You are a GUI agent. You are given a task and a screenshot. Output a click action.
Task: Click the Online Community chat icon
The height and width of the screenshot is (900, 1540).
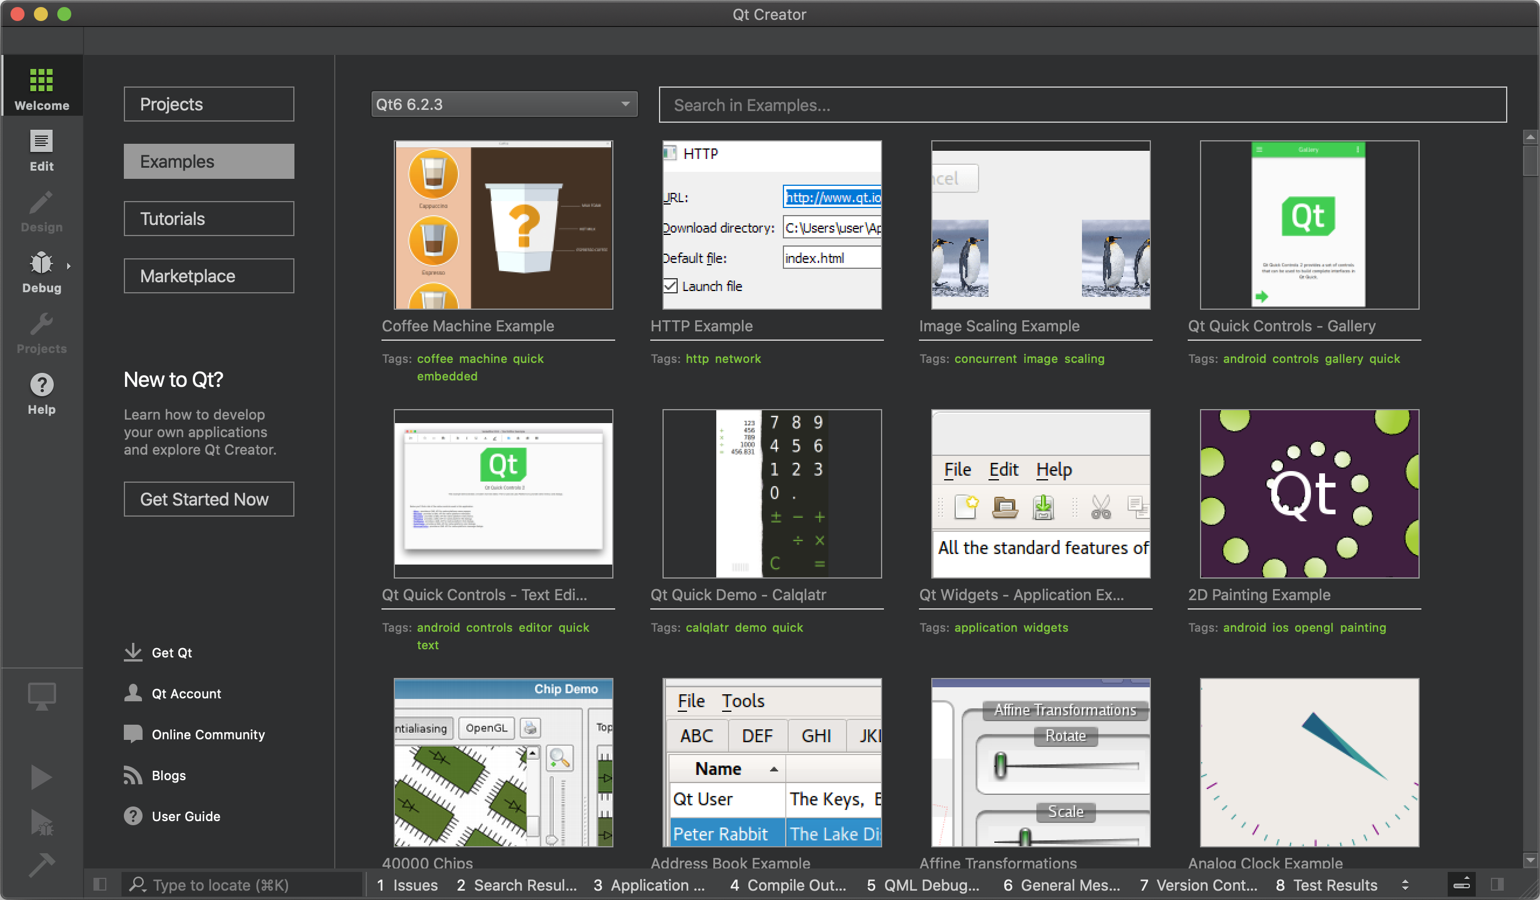click(133, 733)
